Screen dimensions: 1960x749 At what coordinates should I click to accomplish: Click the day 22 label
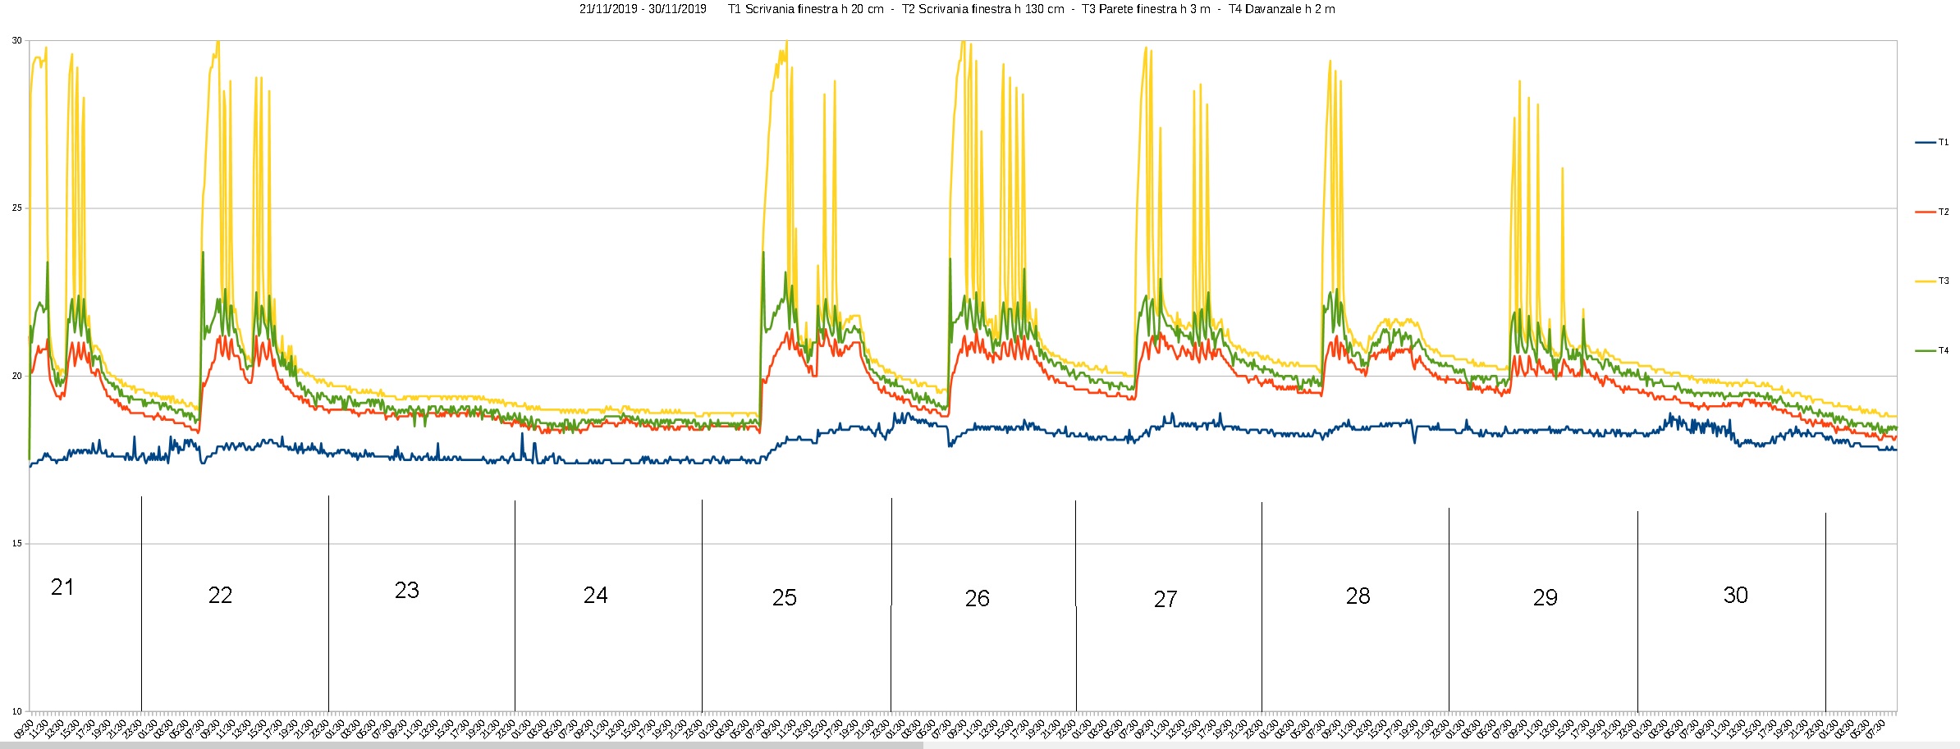click(x=220, y=596)
